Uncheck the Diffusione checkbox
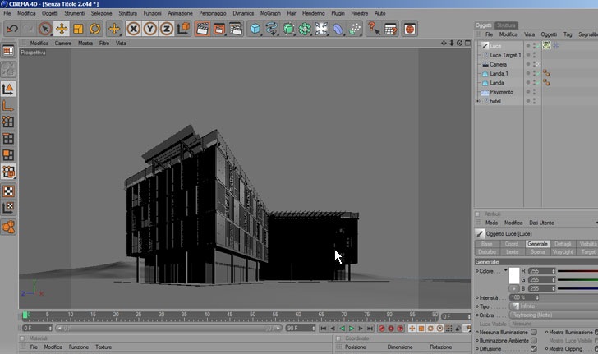Viewport: 598px width, 354px height. (x=534, y=348)
